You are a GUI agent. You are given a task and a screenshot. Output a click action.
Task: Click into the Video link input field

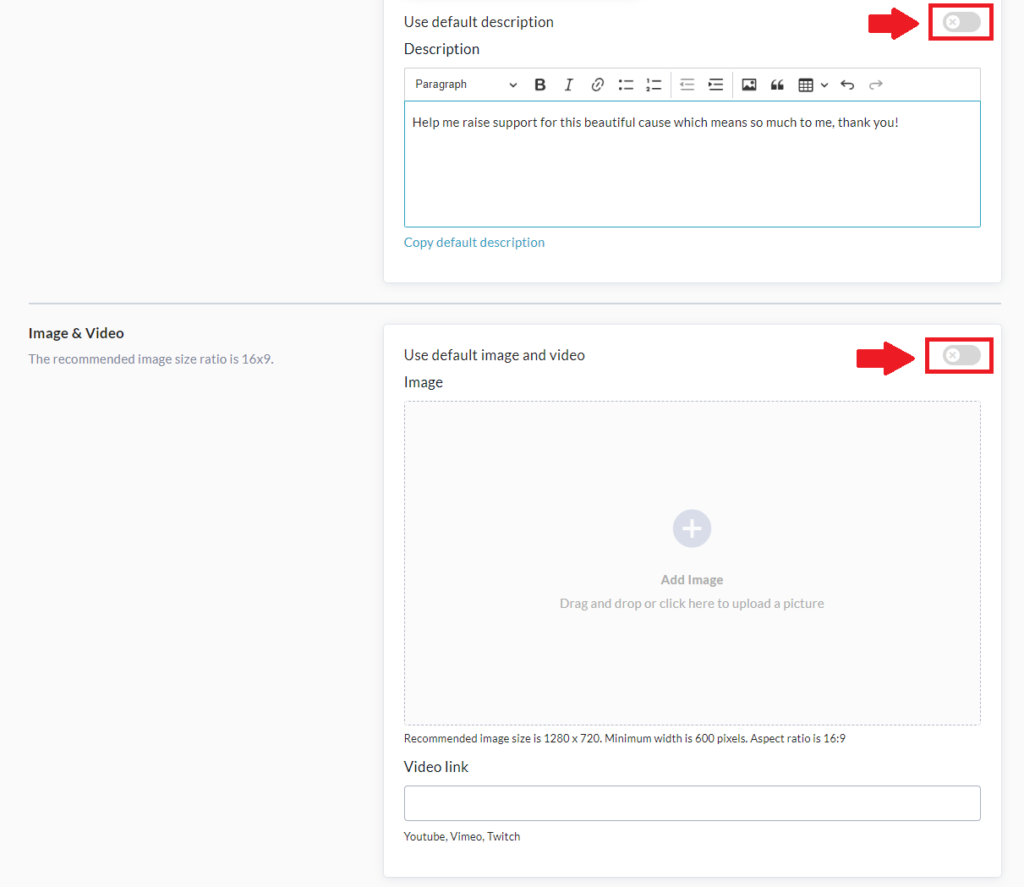pyautogui.click(x=692, y=803)
